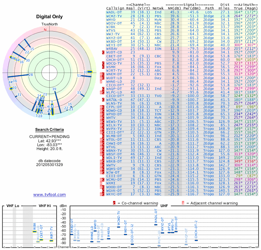The height and width of the screenshot is (250, 261).
Task: Click the channel 28 bar on the radar plot
Action: (x=18, y=76)
